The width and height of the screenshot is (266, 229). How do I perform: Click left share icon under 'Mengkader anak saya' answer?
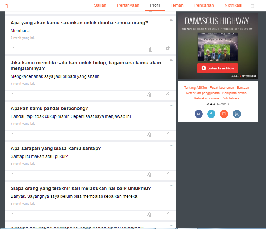pyautogui.click(x=13, y=95)
